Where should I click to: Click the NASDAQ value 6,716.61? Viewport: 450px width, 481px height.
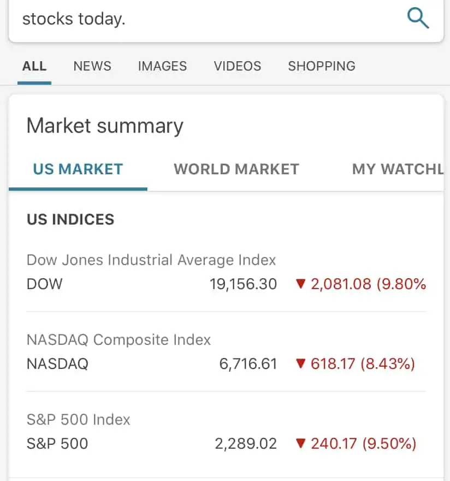pos(248,364)
